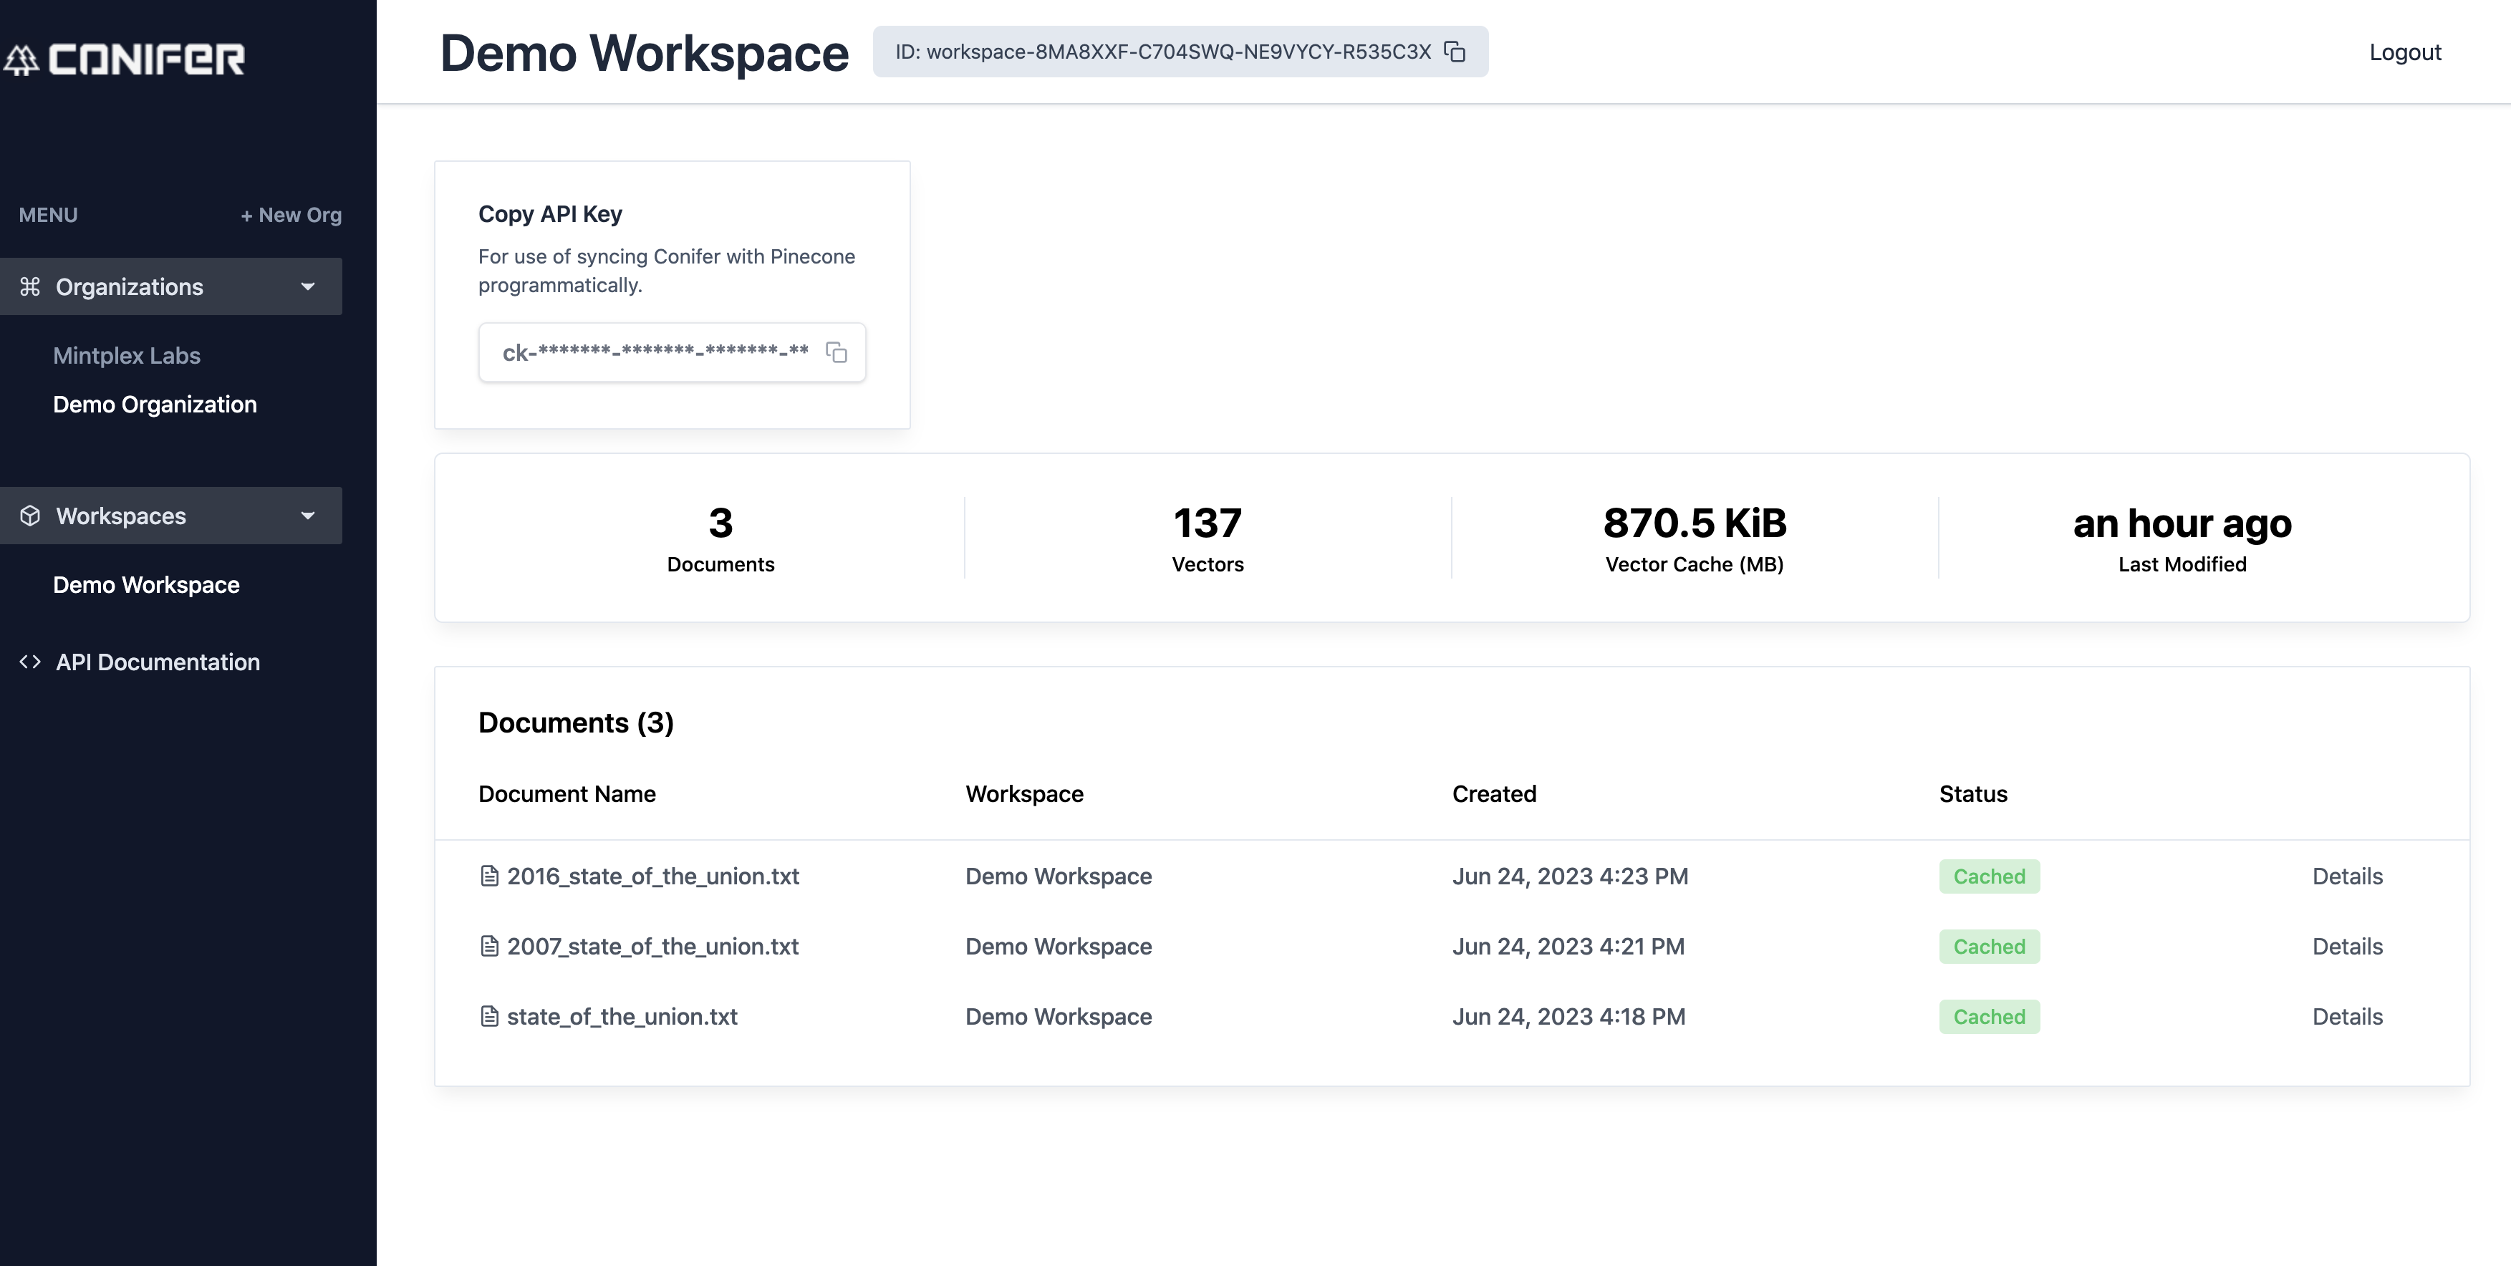Open Demo Workspace in sidebar
Screen dimensions: 2511x1266
[146, 585]
